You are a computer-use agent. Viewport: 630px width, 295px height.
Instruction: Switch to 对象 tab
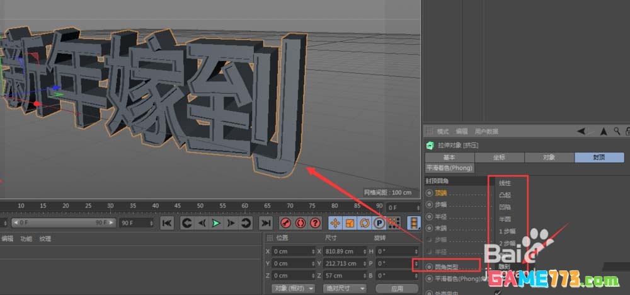click(x=549, y=158)
